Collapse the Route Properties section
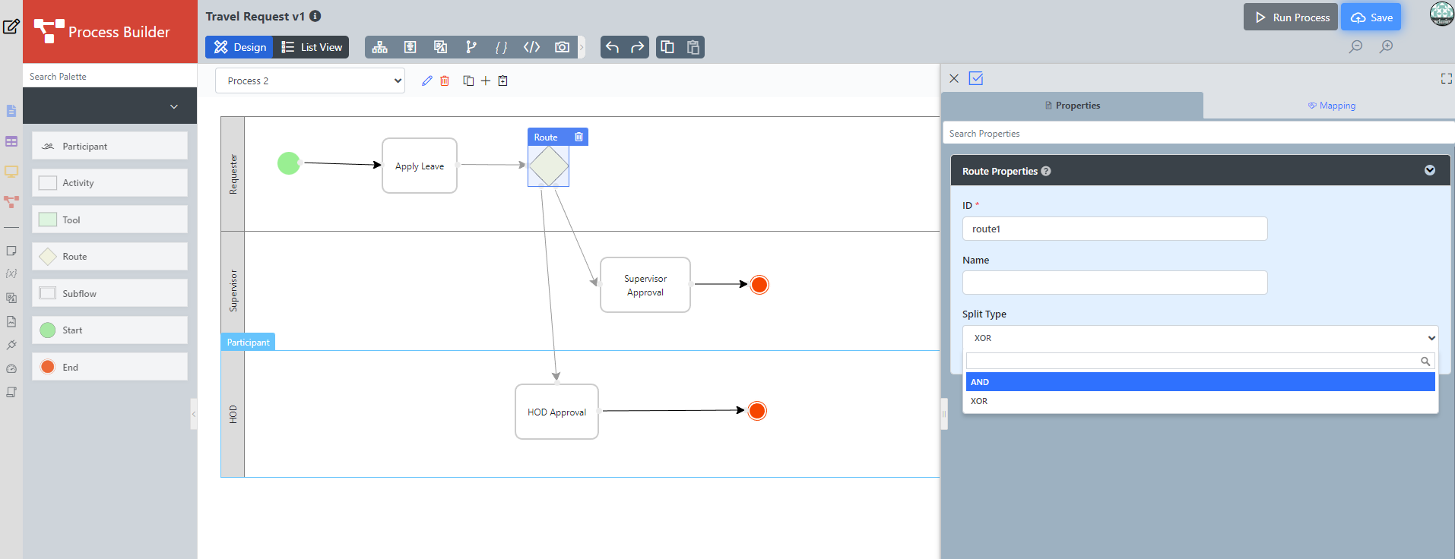The image size is (1455, 559). (1429, 170)
